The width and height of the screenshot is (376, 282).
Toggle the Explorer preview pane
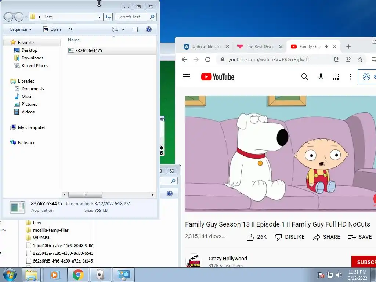[x=135, y=29]
